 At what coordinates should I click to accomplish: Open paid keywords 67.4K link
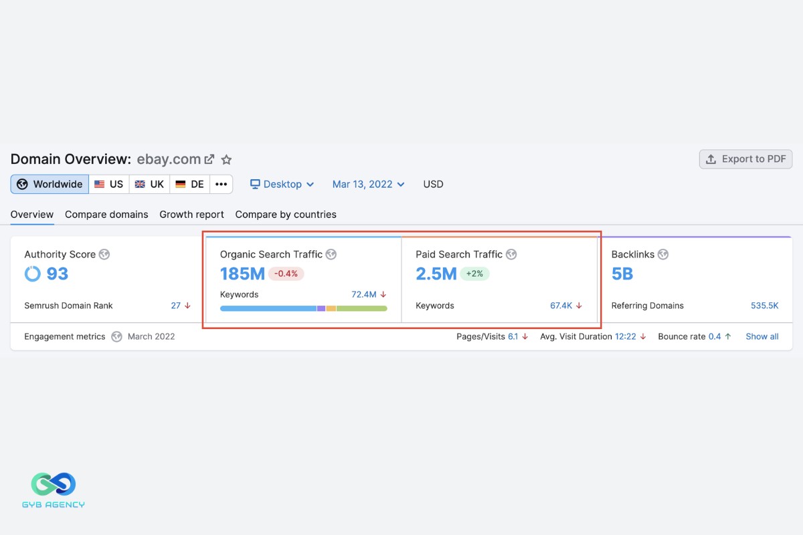(x=561, y=306)
